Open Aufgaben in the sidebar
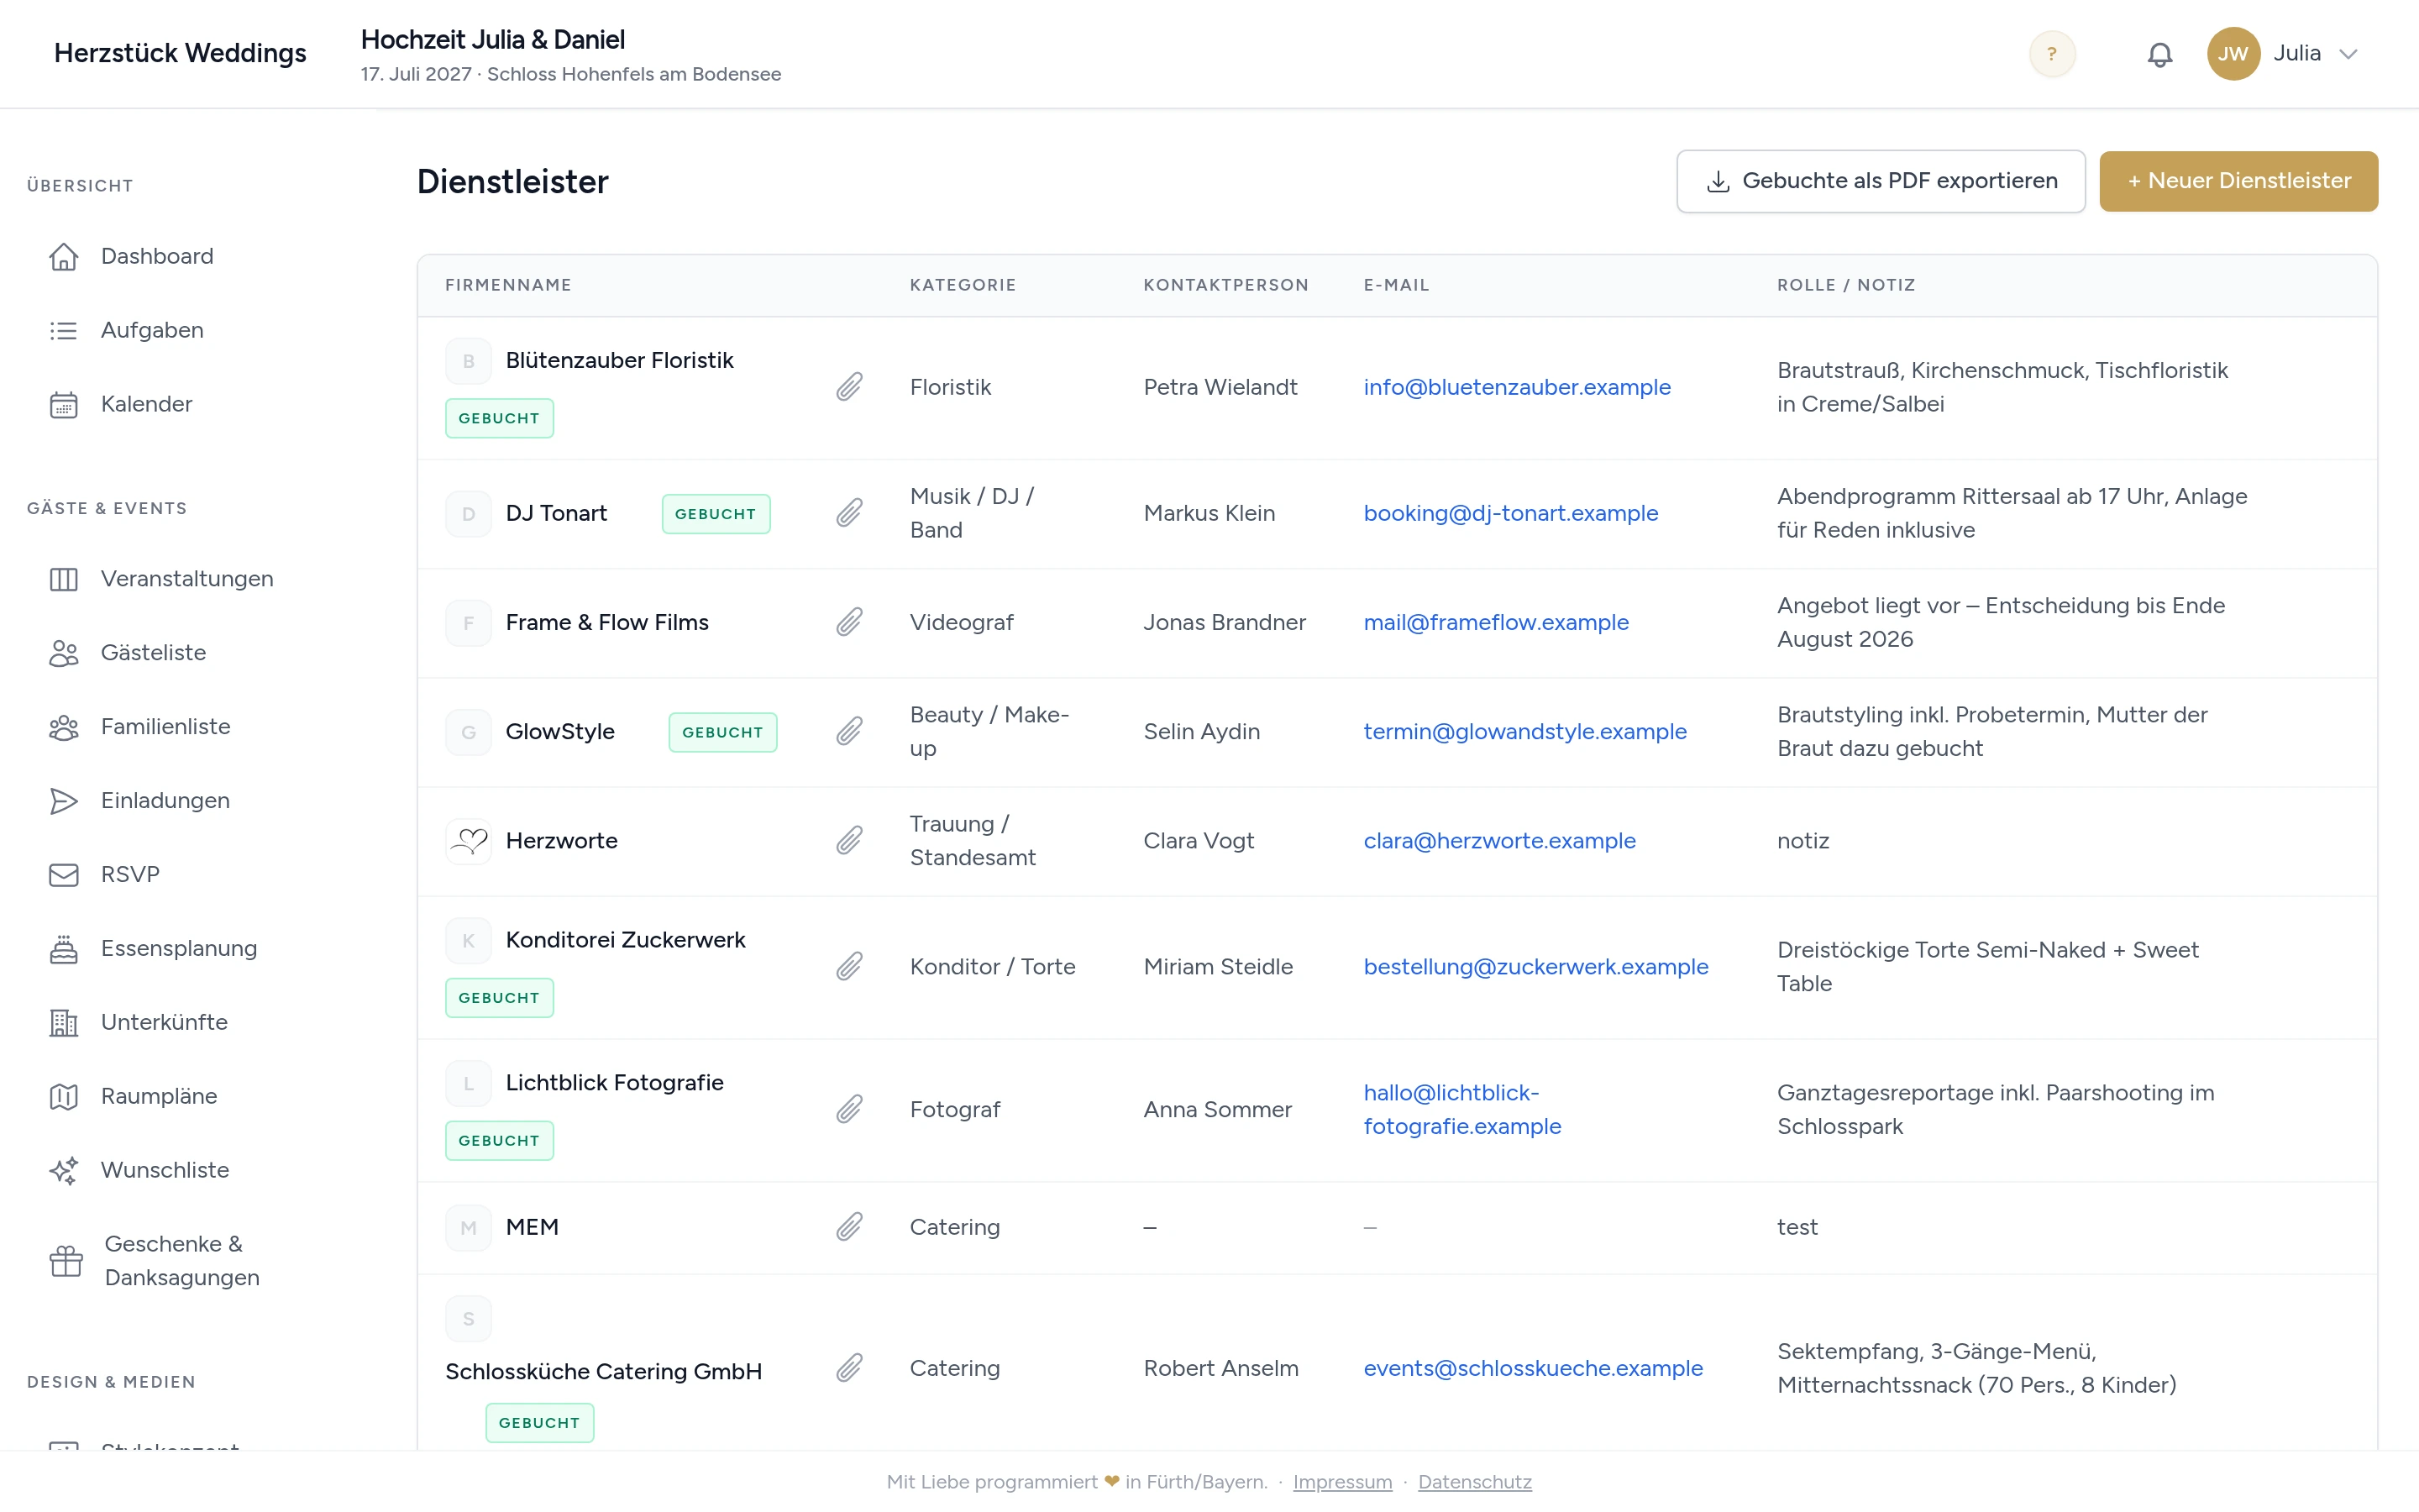2419x1512 pixels. [x=152, y=330]
